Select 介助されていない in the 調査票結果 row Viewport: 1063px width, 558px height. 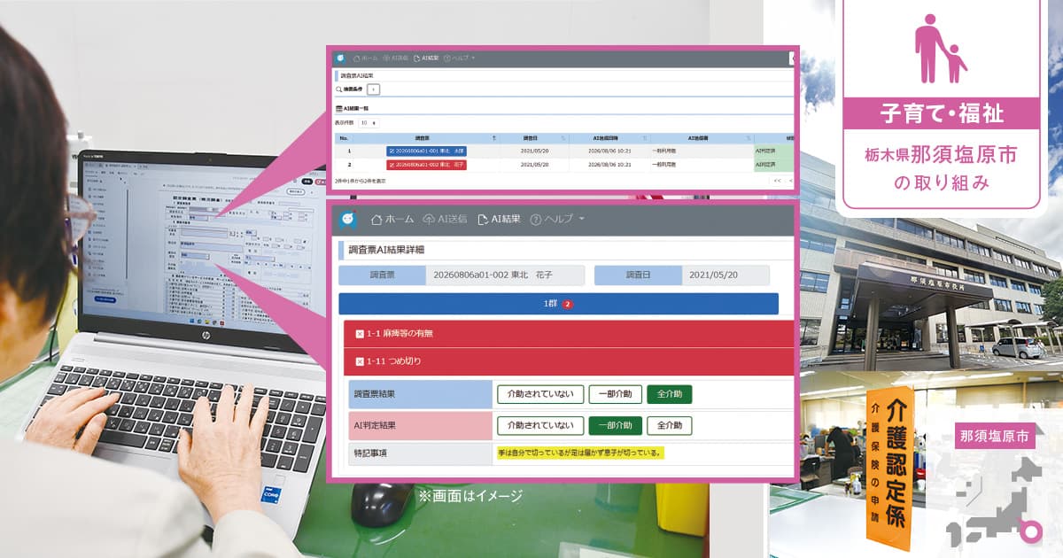(x=540, y=394)
